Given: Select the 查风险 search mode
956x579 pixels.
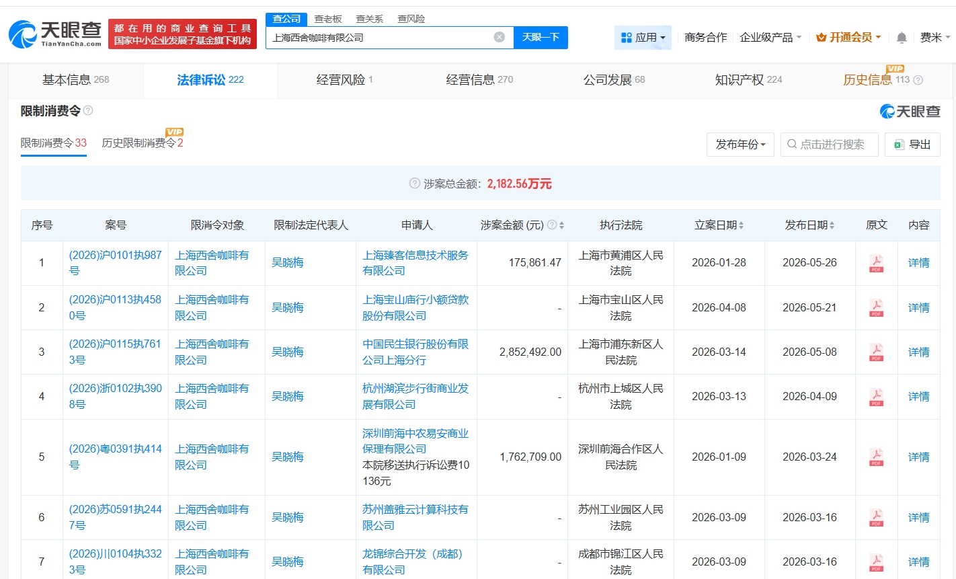Looking at the screenshot, I should [411, 19].
